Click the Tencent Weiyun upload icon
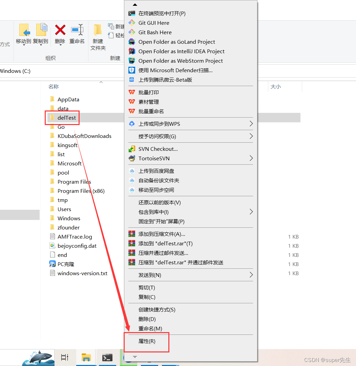This screenshot has width=356, height=366. [132, 80]
